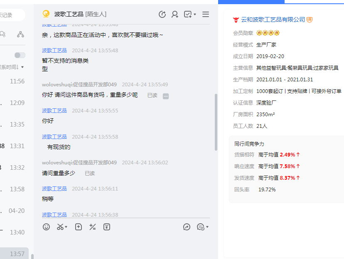344x259 pixels.
Task: Click the chat message scrollbar
Action: pos(216,122)
